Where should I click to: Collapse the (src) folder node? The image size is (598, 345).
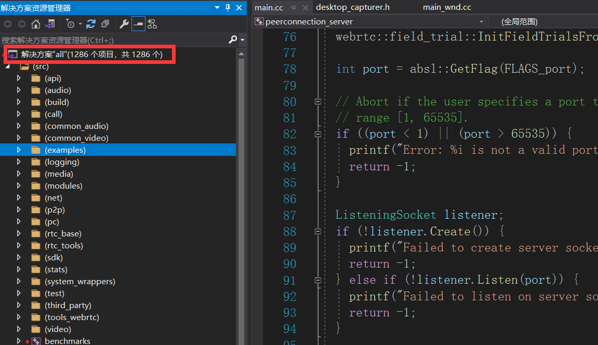click(8, 67)
